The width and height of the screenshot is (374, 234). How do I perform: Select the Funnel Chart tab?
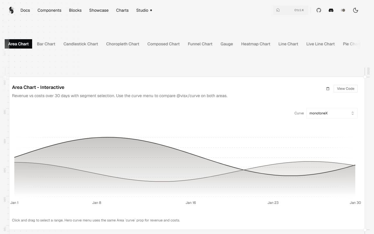click(x=200, y=44)
